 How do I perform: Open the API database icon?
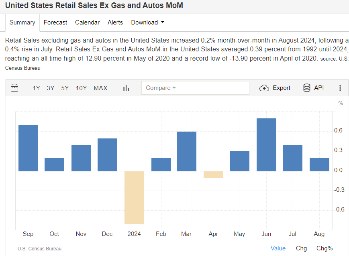pyautogui.click(x=307, y=87)
